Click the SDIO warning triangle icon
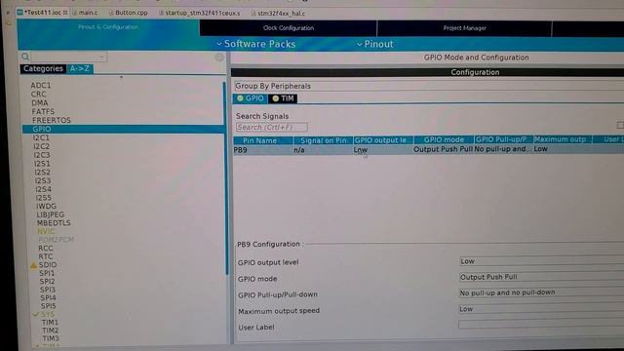The height and width of the screenshot is (351, 624). point(34,265)
